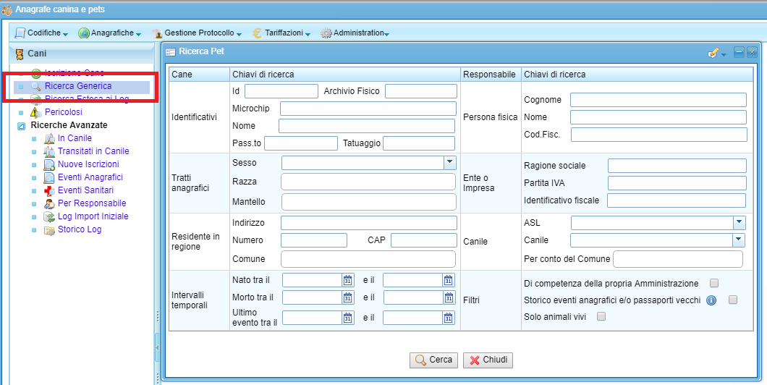
Task: Click the Partita IVA input field
Action: click(x=677, y=183)
